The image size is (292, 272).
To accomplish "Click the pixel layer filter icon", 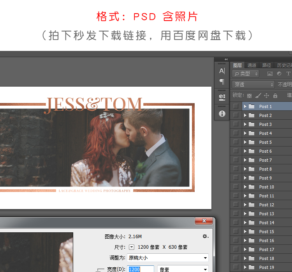I will click(x=270, y=73).
